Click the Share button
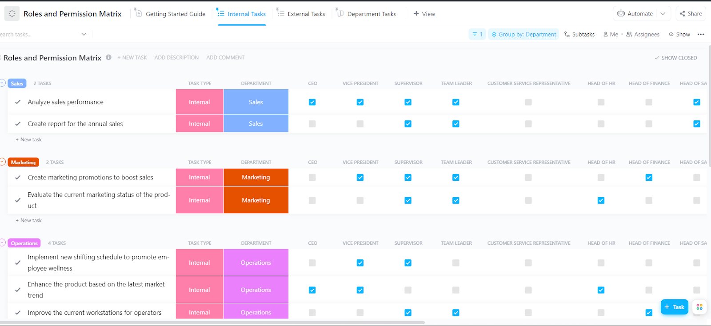Viewport: 711px width, 326px height. [691, 14]
